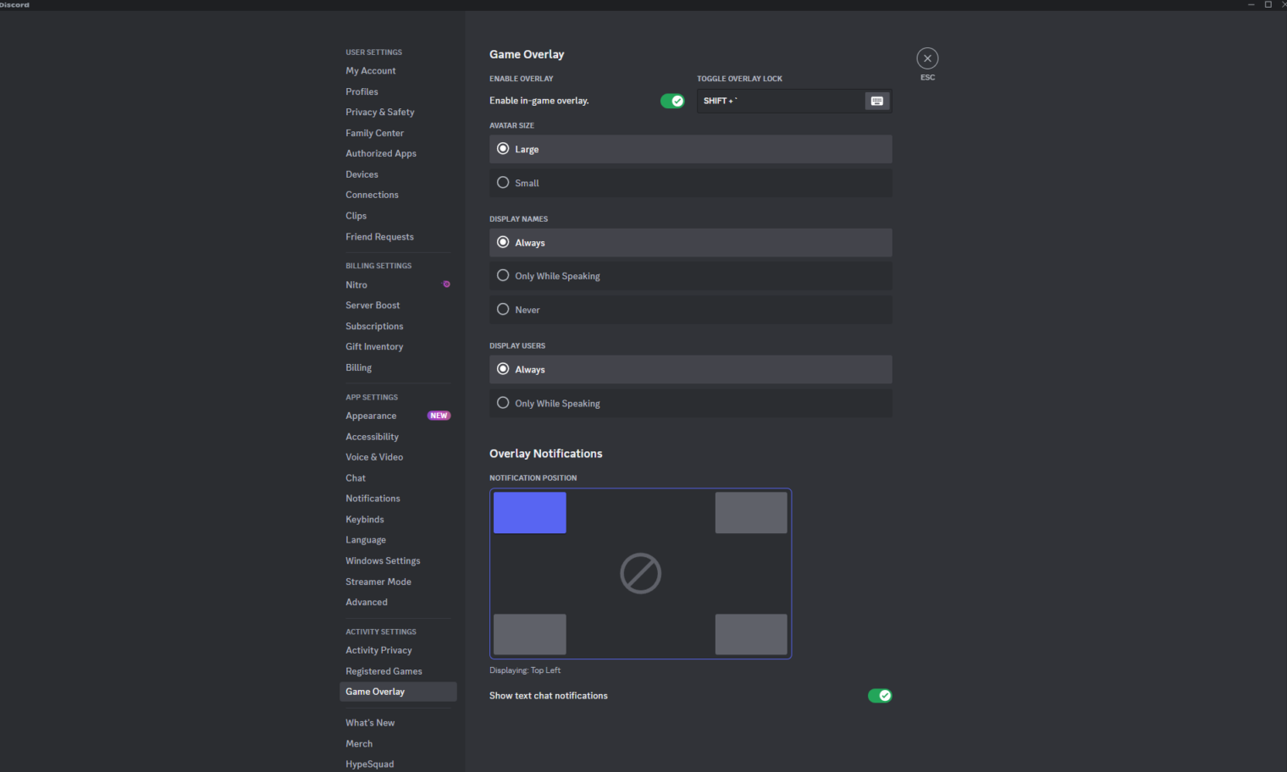Image resolution: width=1287 pixels, height=772 pixels.
Task: Maximize the Discord window
Action: [1268, 5]
